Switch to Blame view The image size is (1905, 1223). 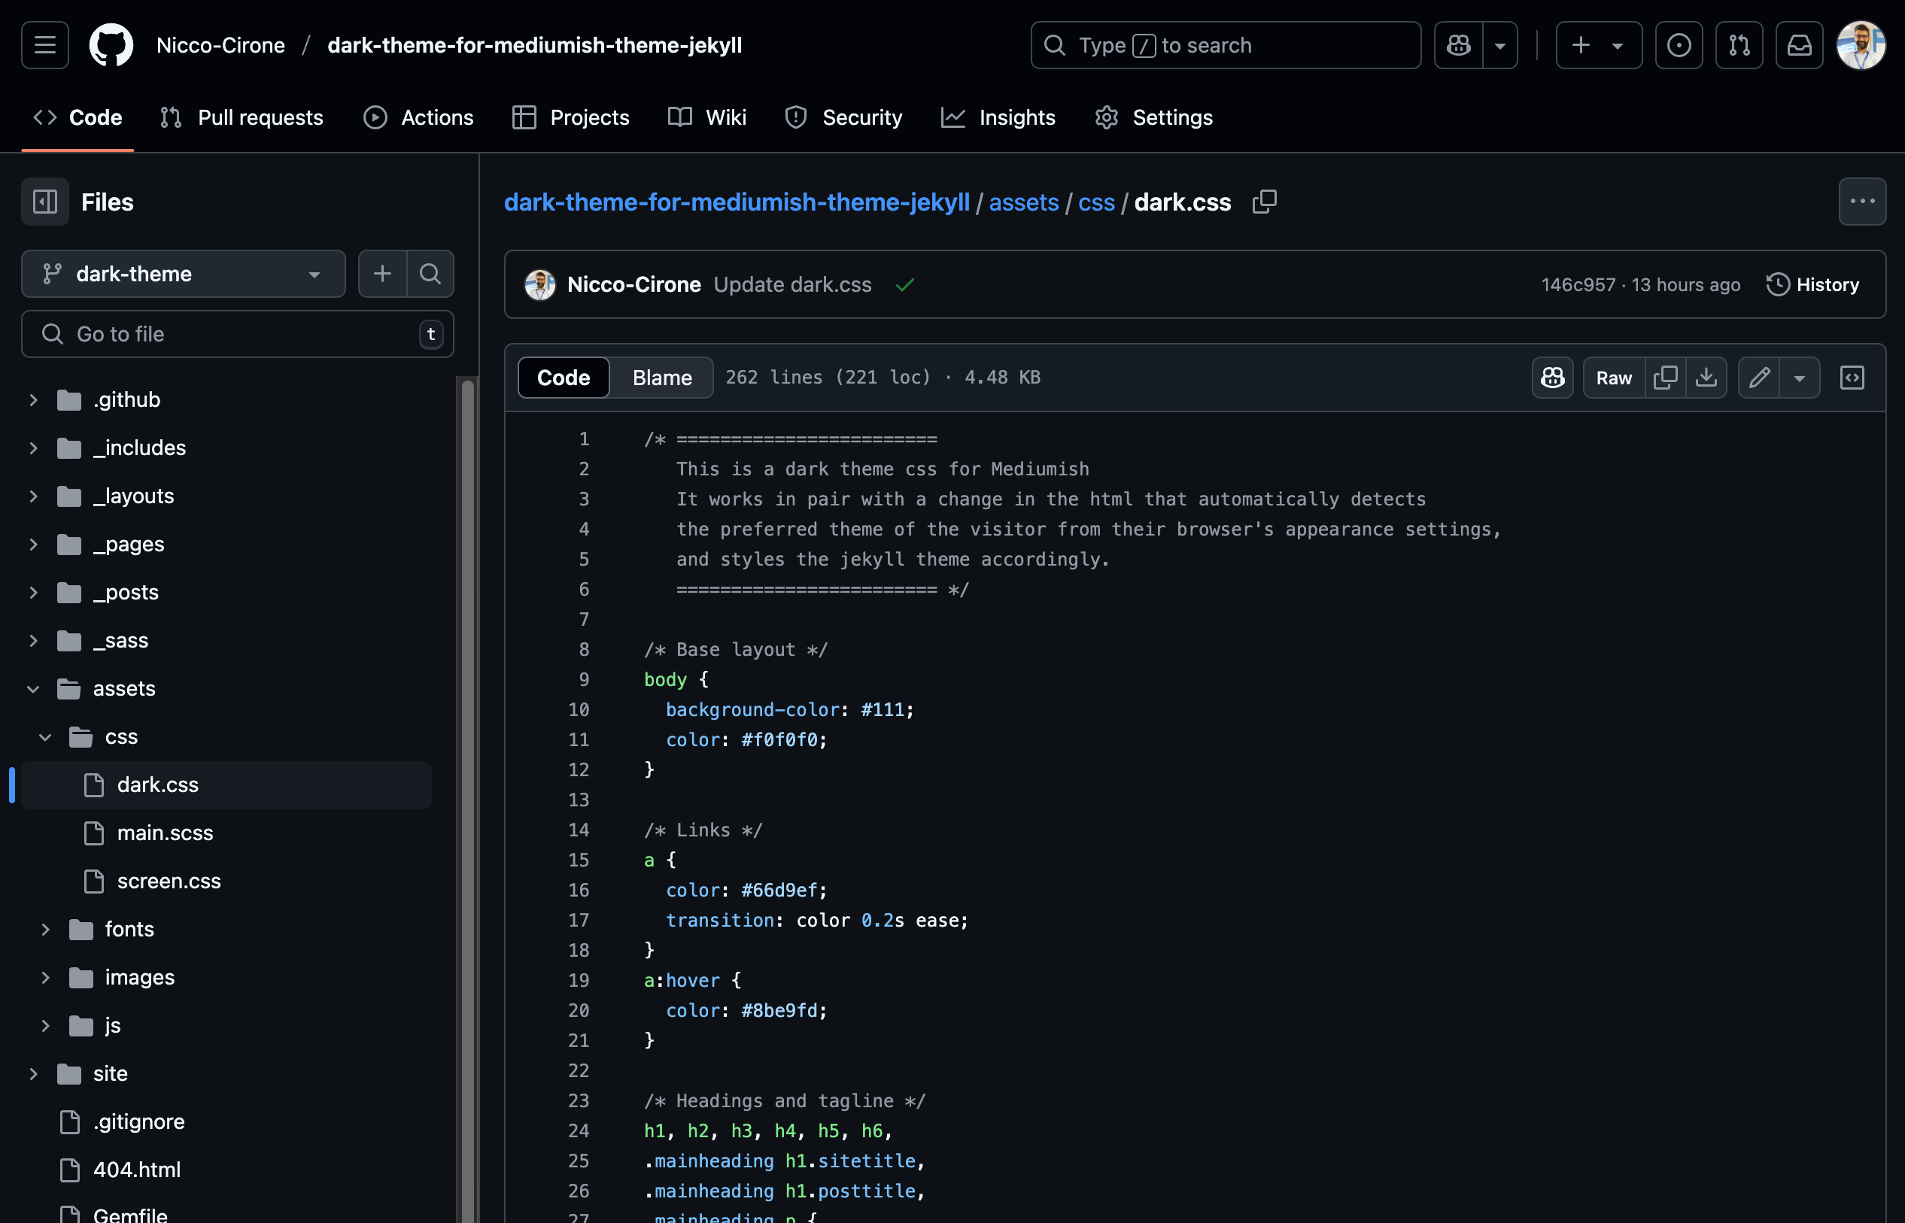pyautogui.click(x=662, y=378)
